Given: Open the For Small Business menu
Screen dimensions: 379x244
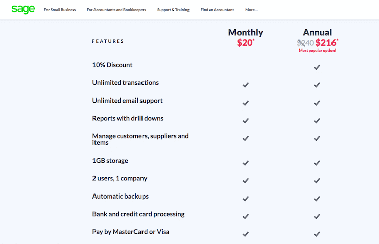Looking at the screenshot, I should pyautogui.click(x=60, y=10).
